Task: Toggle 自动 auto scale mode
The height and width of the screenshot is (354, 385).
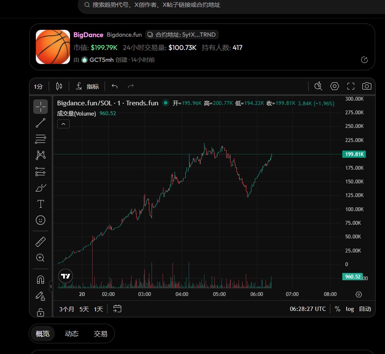Action: pos(365,309)
